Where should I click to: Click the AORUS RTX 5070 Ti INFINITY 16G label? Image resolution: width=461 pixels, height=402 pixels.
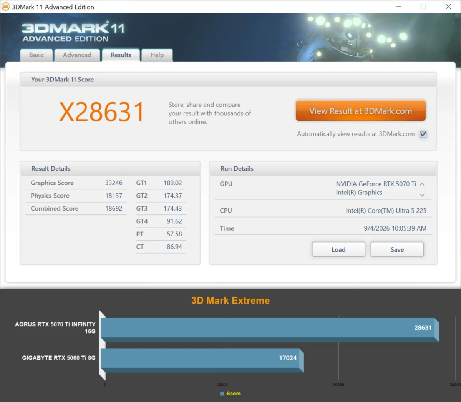click(x=55, y=328)
